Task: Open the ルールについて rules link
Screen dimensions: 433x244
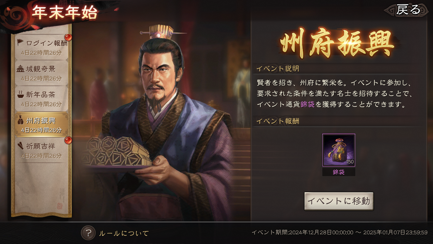Action: [x=124, y=233]
